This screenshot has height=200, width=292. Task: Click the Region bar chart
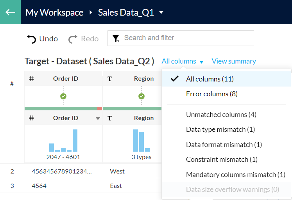click(142, 141)
